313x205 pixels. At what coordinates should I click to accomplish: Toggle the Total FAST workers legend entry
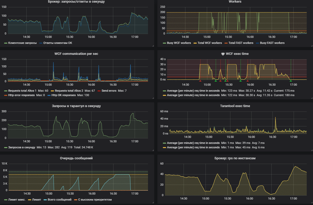point(241,43)
